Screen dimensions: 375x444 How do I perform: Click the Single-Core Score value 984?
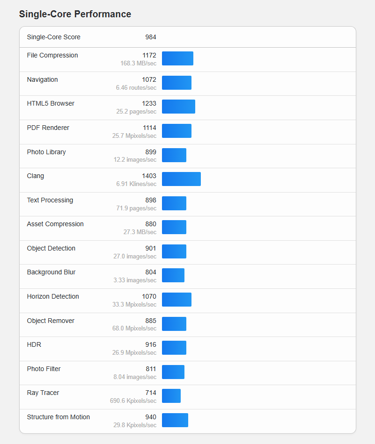point(150,37)
